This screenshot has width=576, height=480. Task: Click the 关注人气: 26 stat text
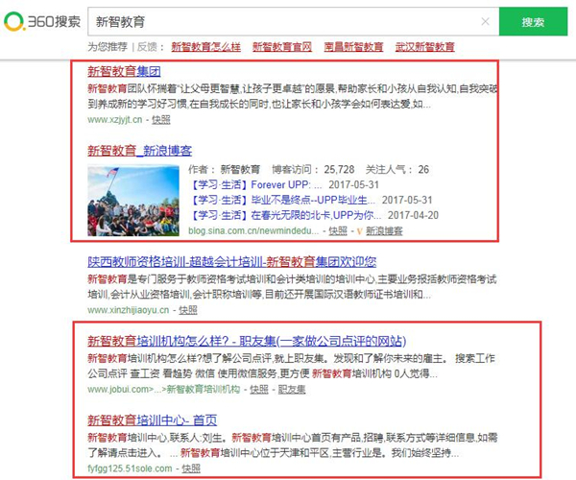click(397, 170)
